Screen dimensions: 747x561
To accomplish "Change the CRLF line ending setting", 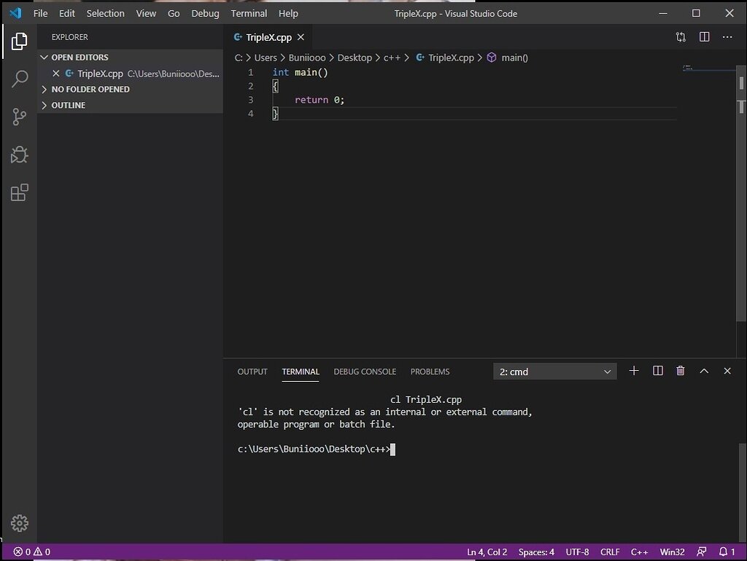I will pos(610,552).
